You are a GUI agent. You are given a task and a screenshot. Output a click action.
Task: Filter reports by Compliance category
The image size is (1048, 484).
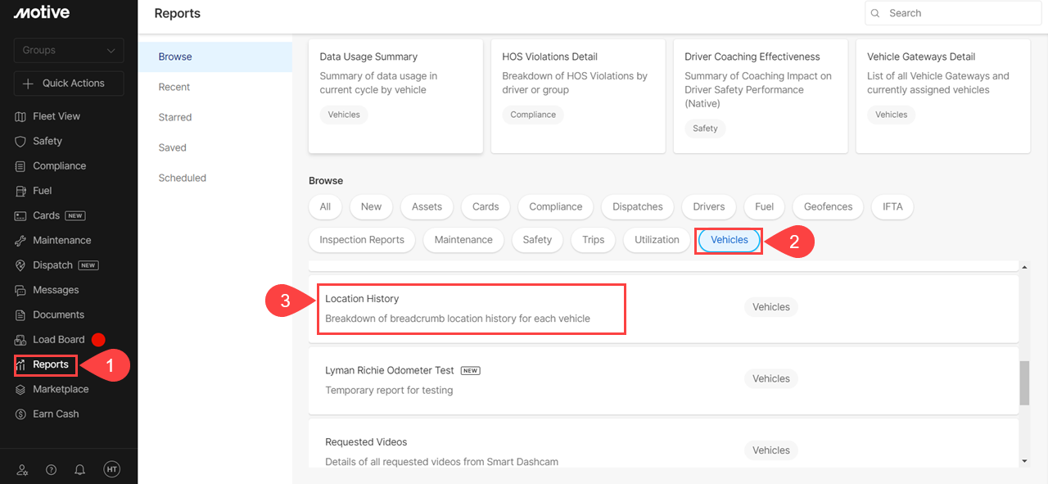coord(555,206)
